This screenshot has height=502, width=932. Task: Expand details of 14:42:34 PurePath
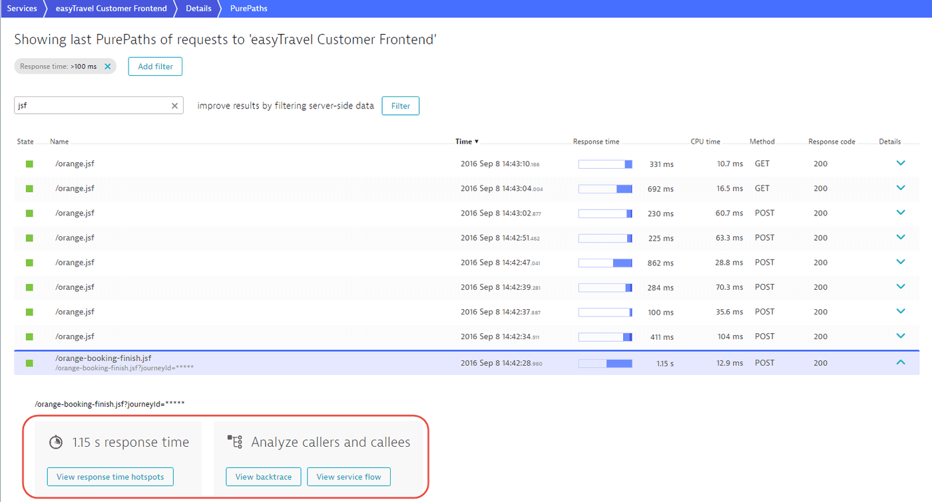click(901, 335)
